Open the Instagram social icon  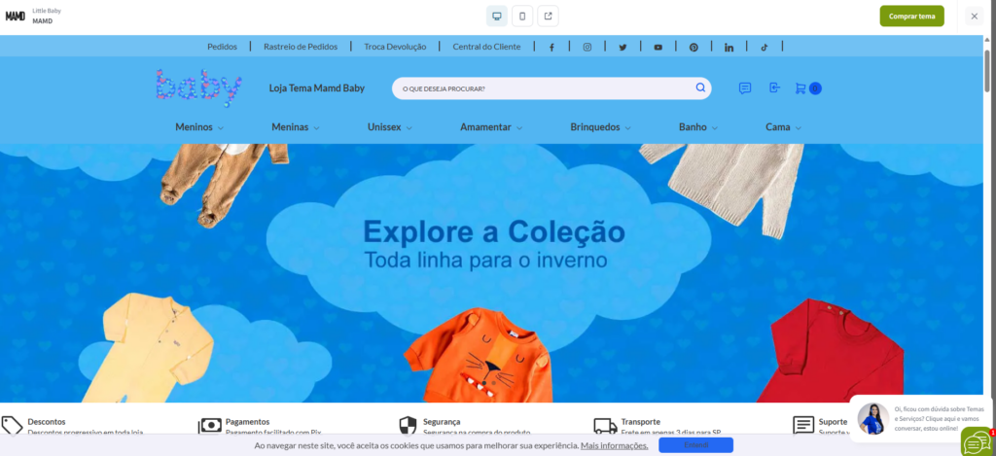coord(587,47)
